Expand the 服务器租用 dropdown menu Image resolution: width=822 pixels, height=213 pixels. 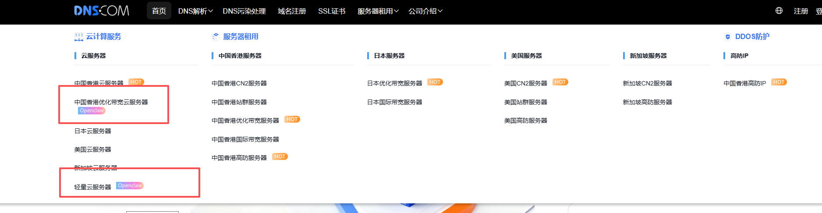coord(378,11)
